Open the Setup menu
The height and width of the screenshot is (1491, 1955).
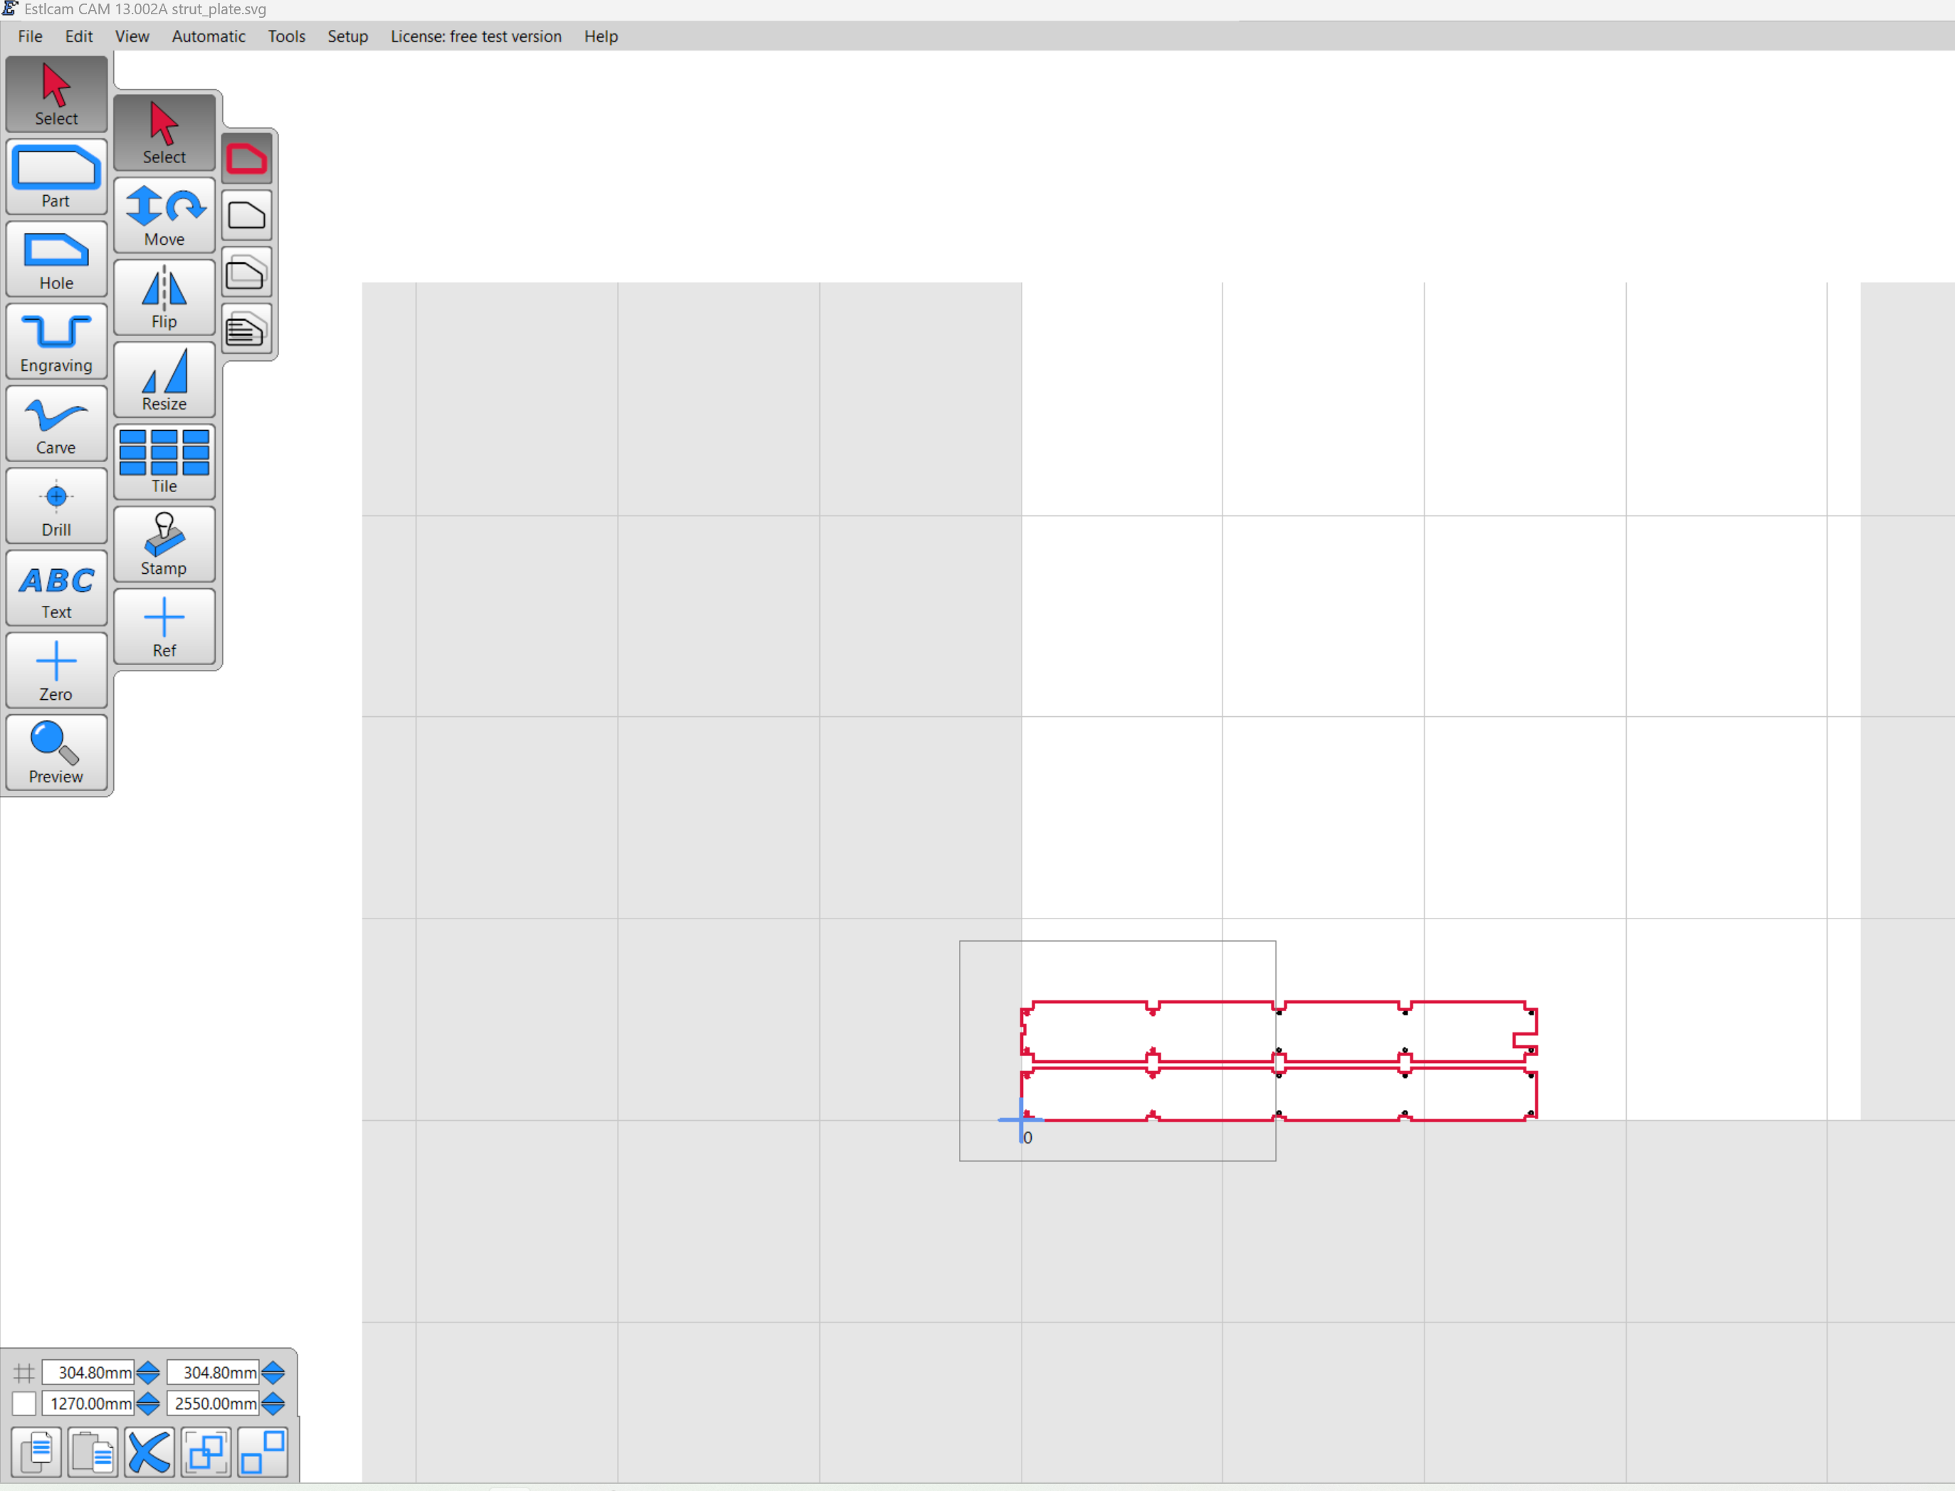[x=347, y=36]
